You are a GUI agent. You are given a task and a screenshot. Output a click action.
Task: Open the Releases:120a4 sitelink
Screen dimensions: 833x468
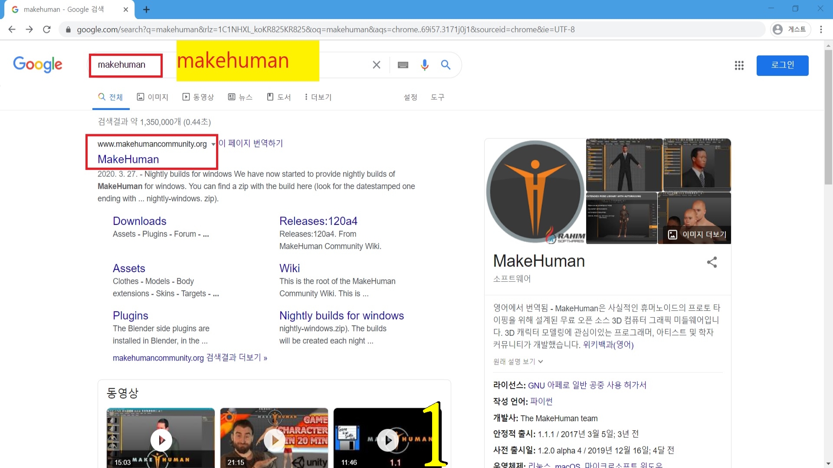click(318, 221)
